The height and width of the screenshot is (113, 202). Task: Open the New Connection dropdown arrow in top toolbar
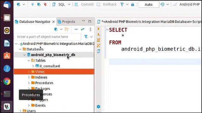(24, 4)
